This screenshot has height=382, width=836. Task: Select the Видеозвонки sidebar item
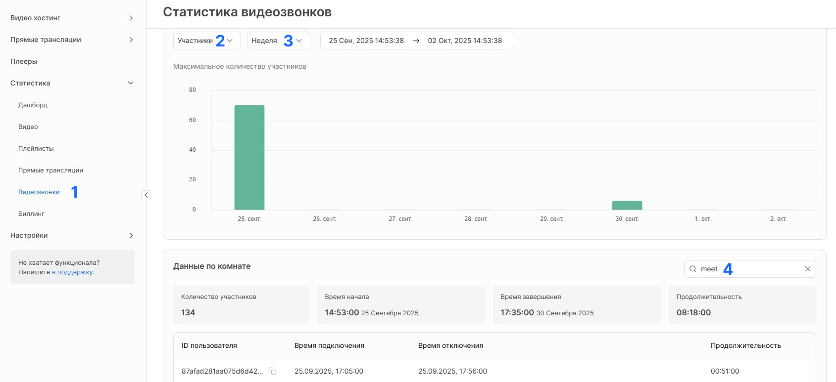pos(39,192)
